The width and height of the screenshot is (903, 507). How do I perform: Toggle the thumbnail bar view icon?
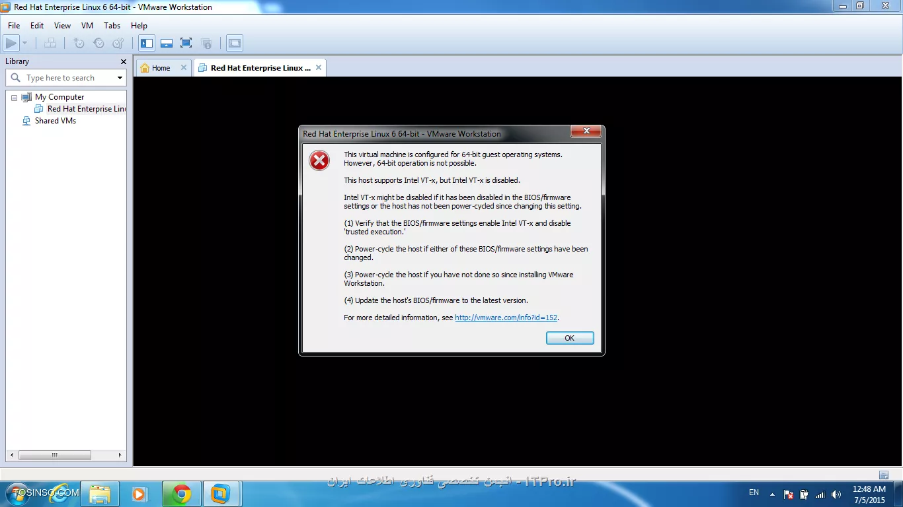point(167,44)
